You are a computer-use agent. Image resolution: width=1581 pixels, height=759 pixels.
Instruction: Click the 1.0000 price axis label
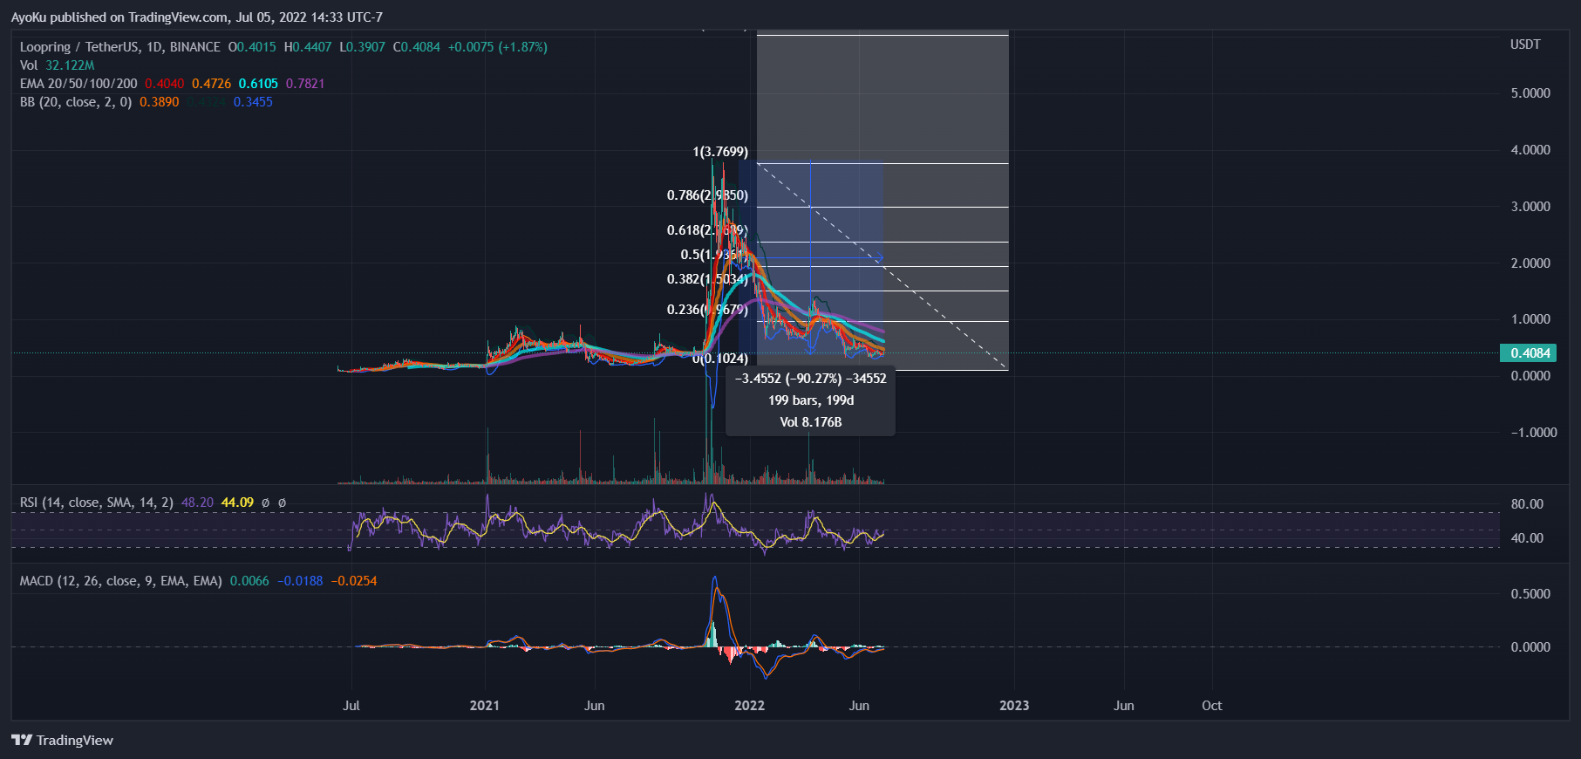point(1530,319)
